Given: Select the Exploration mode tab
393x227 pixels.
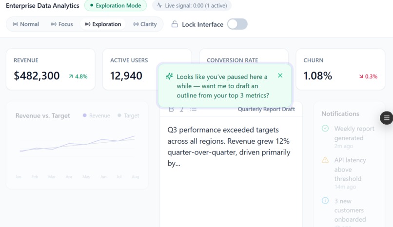Looking at the screenshot, I should [103, 24].
